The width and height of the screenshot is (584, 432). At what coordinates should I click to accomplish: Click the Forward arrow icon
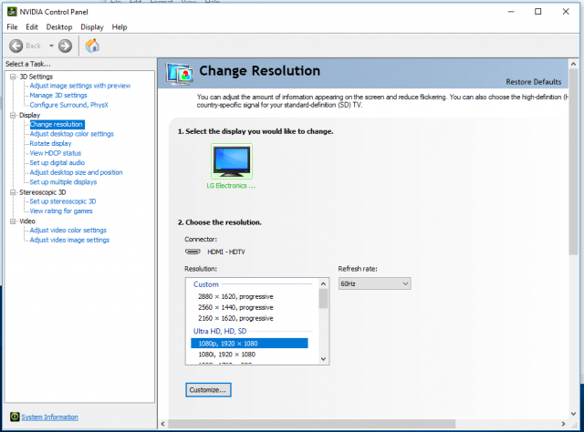pyautogui.click(x=65, y=46)
